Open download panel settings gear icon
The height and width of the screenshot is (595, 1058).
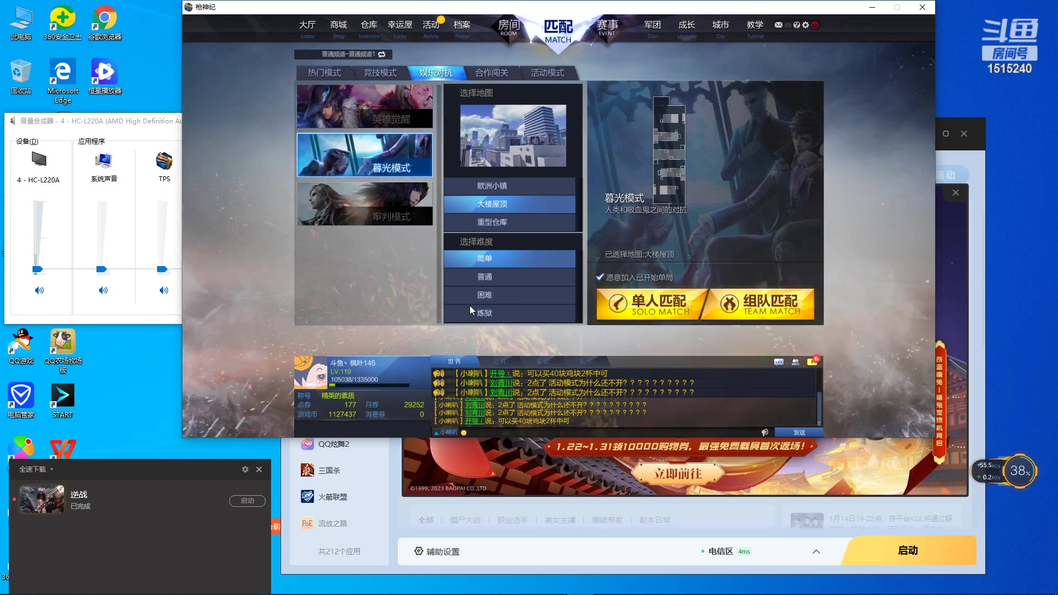tap(245, 469)
